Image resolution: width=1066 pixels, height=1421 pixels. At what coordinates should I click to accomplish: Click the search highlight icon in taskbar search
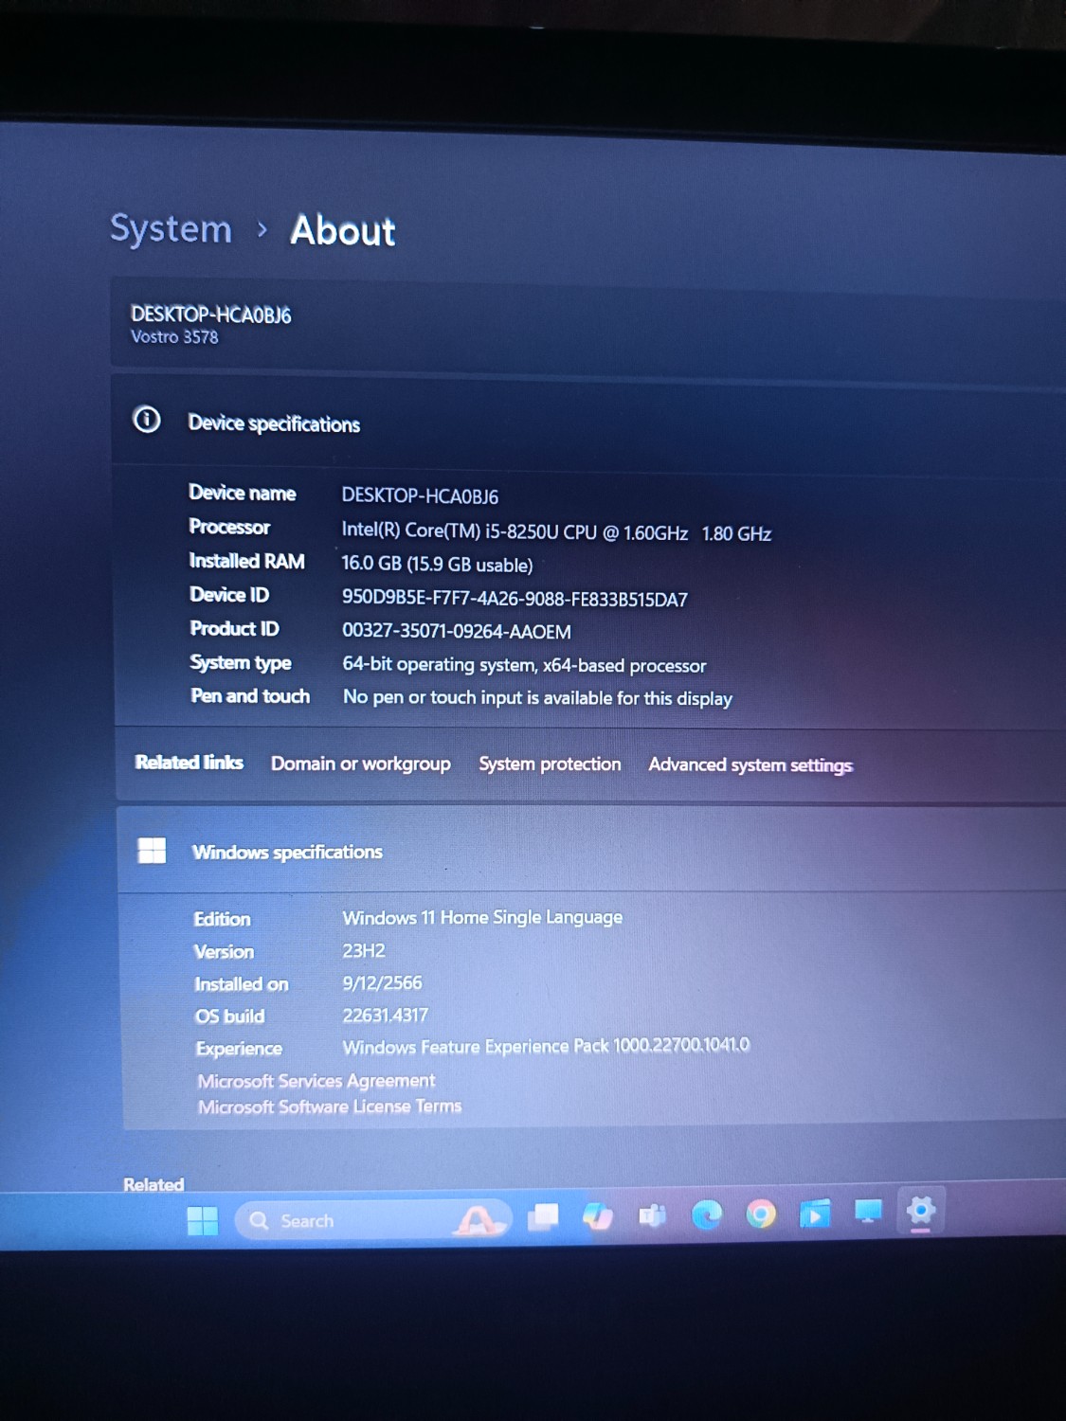coord(478,1219)
